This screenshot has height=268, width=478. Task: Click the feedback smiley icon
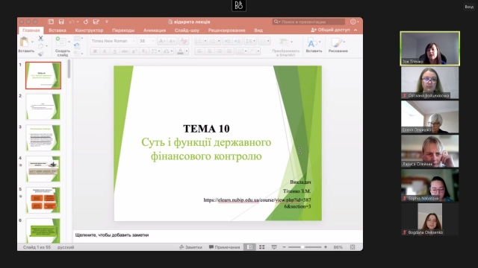pyautogui.click(x=353, y=22)
